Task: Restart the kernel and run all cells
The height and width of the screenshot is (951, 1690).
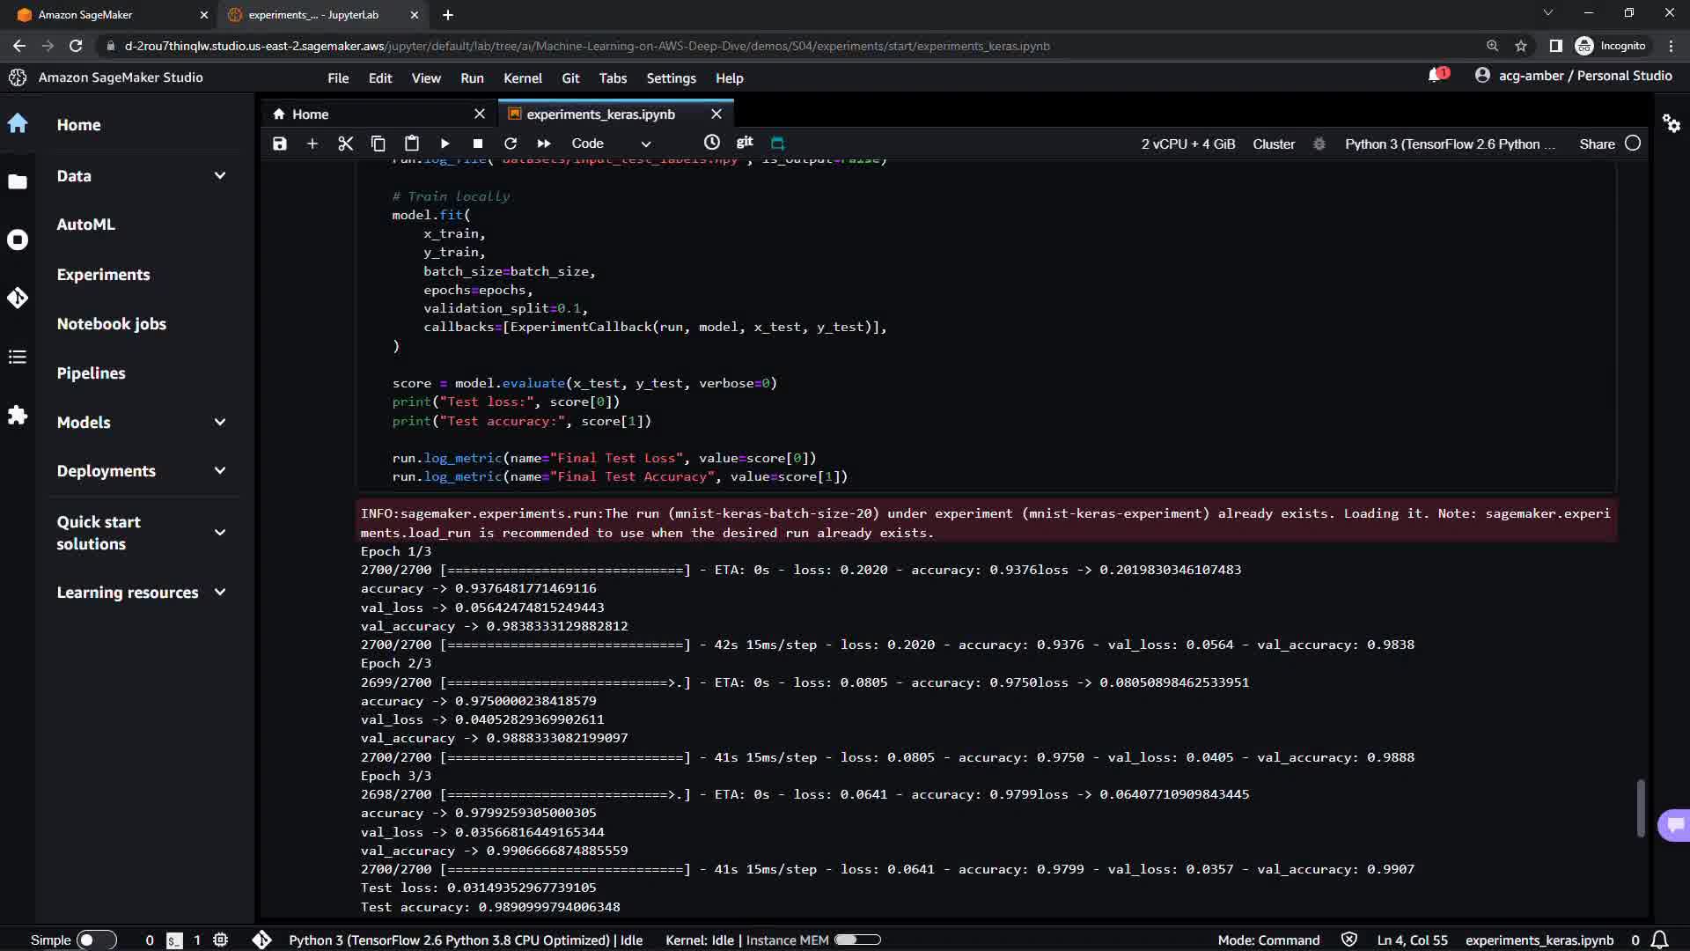Action: pyautogui.click(x=544, y=144)
